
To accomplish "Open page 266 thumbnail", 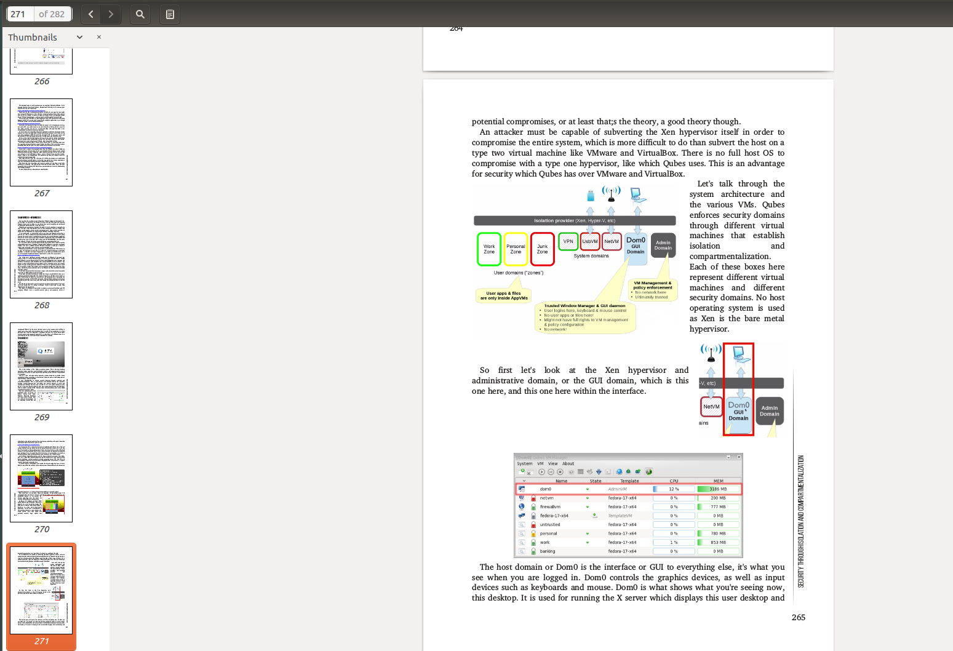I will tap(41, 62).
